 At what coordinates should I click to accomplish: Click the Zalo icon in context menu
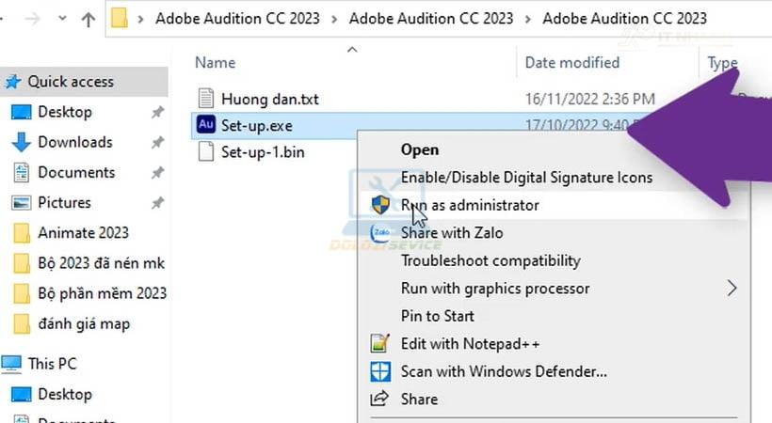click(x=380, y=233)
